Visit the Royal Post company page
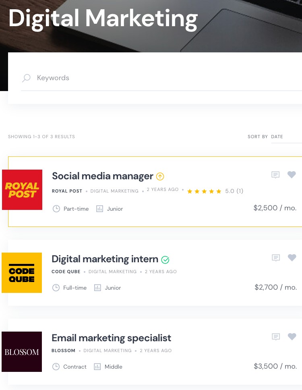This screenshot has width=302, height=390. pos(67,191)
